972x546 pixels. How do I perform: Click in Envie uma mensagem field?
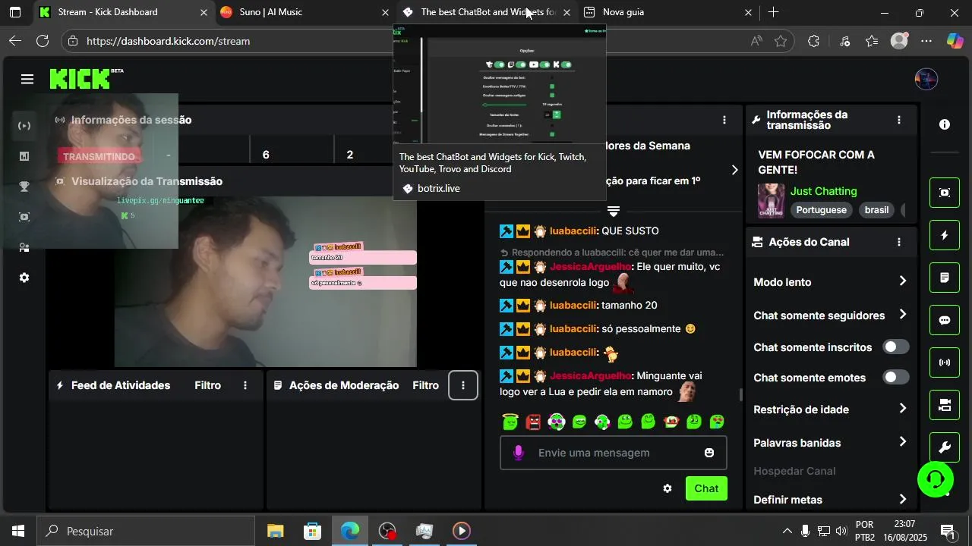[x=613, y=453]
